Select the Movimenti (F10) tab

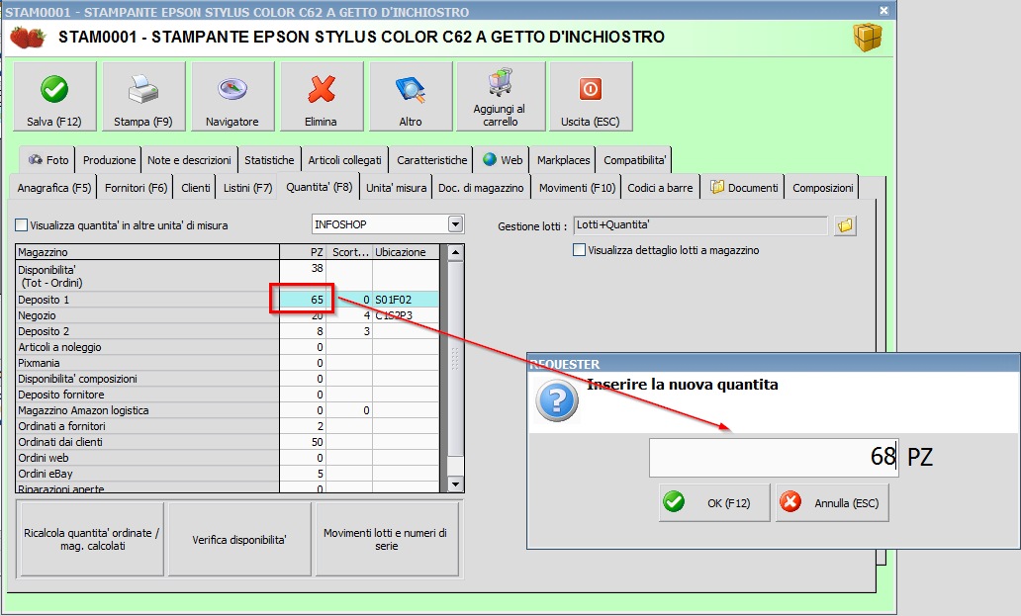coord(577,188)
